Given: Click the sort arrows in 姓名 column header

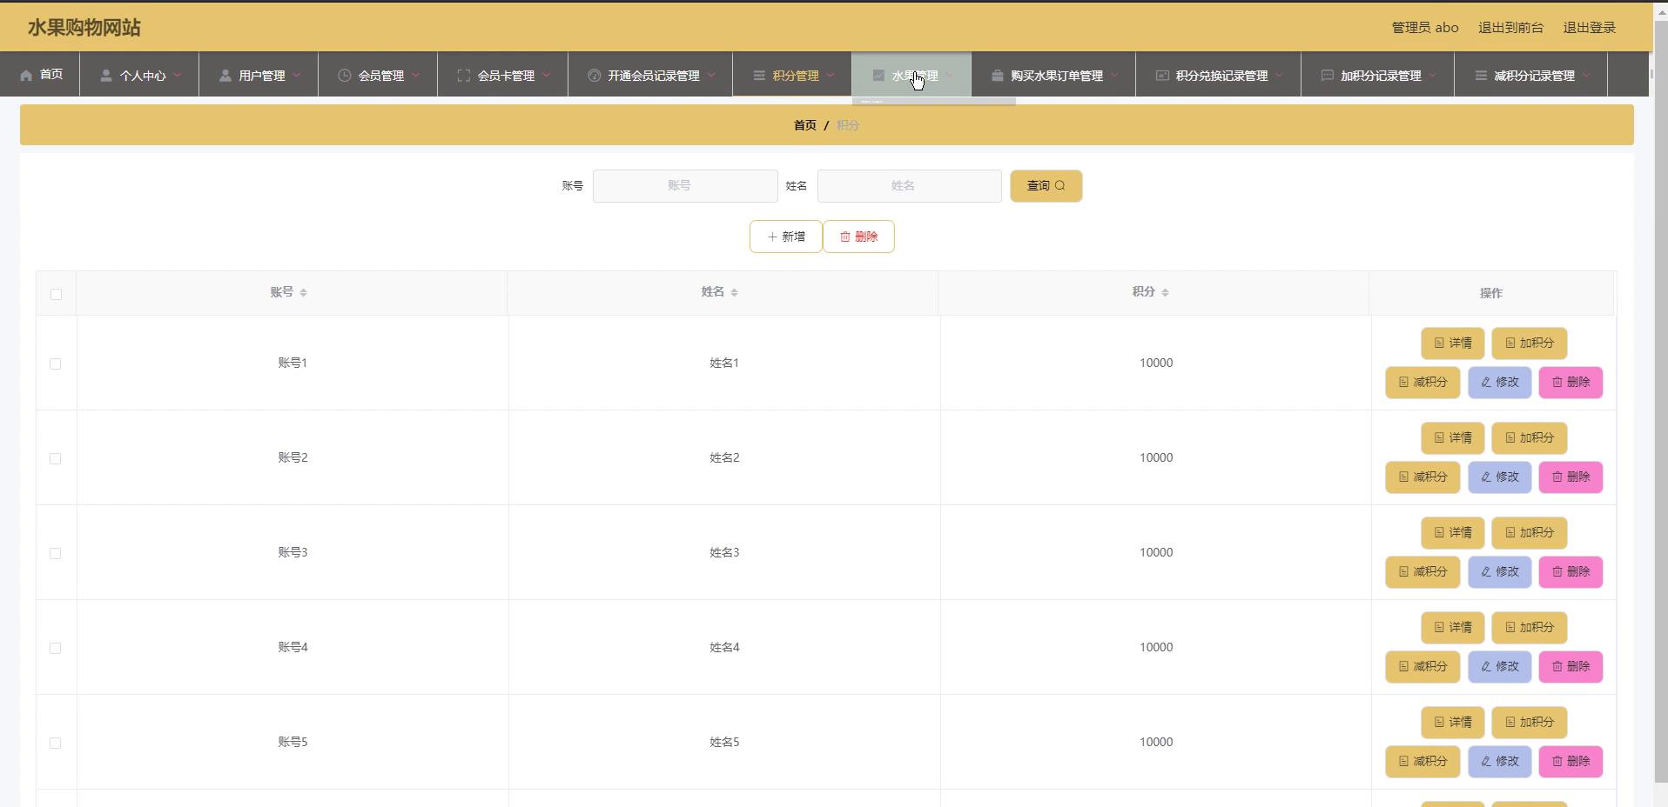Looking at the screenshot, I should [x=734, y=293].
